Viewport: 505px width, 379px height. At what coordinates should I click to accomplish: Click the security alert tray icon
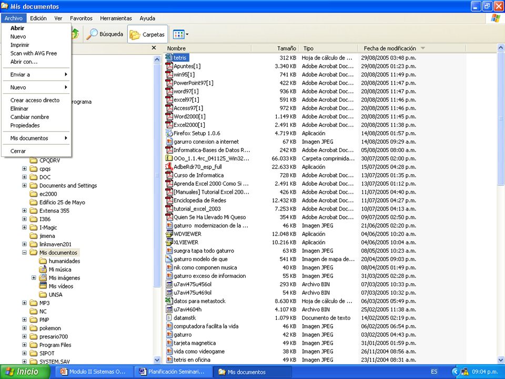(464, 372)
